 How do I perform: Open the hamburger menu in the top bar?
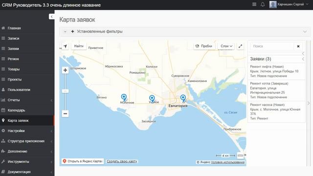(254, 4)
